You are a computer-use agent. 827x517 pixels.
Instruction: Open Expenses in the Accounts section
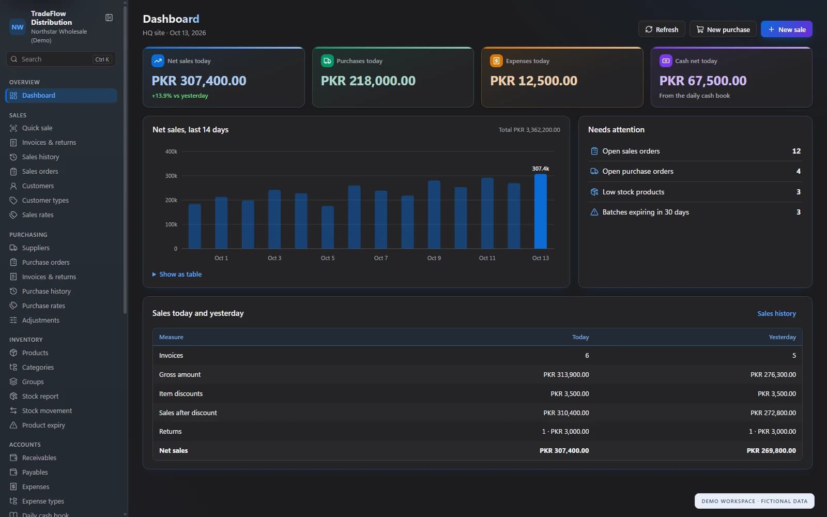(x=61, y=487)
